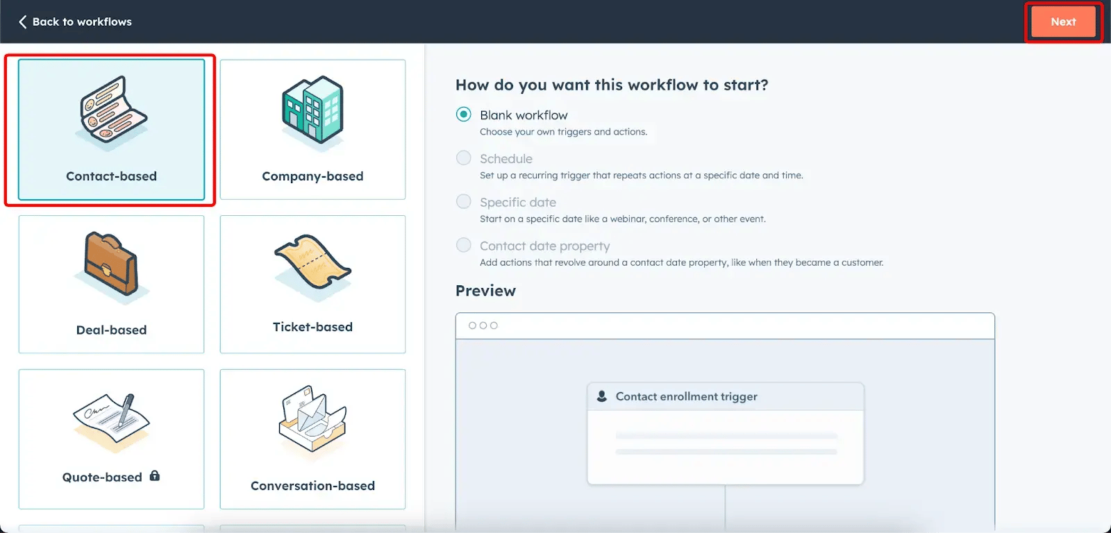Click 'Start on a specific date' description
This screenshot has width=1111, height=533.
(623, 219)
